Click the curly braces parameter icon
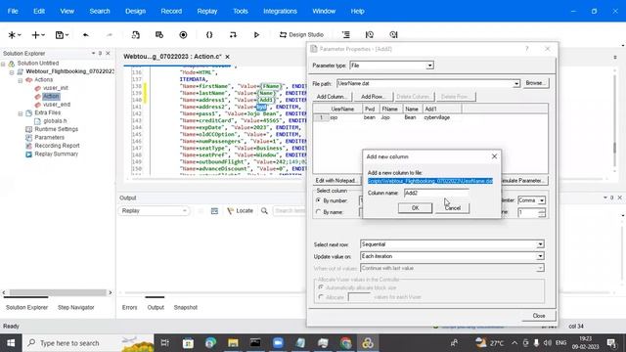This screenshot has width=626, height=352. (209, 35)
